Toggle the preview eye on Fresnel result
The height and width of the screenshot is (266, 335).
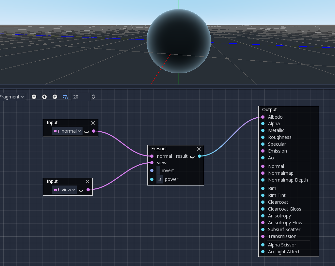[x=192, y=157]
